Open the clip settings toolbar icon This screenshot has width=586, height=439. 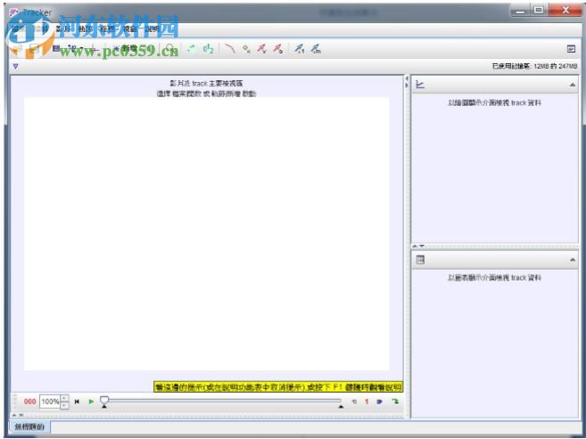coord(56,48)
